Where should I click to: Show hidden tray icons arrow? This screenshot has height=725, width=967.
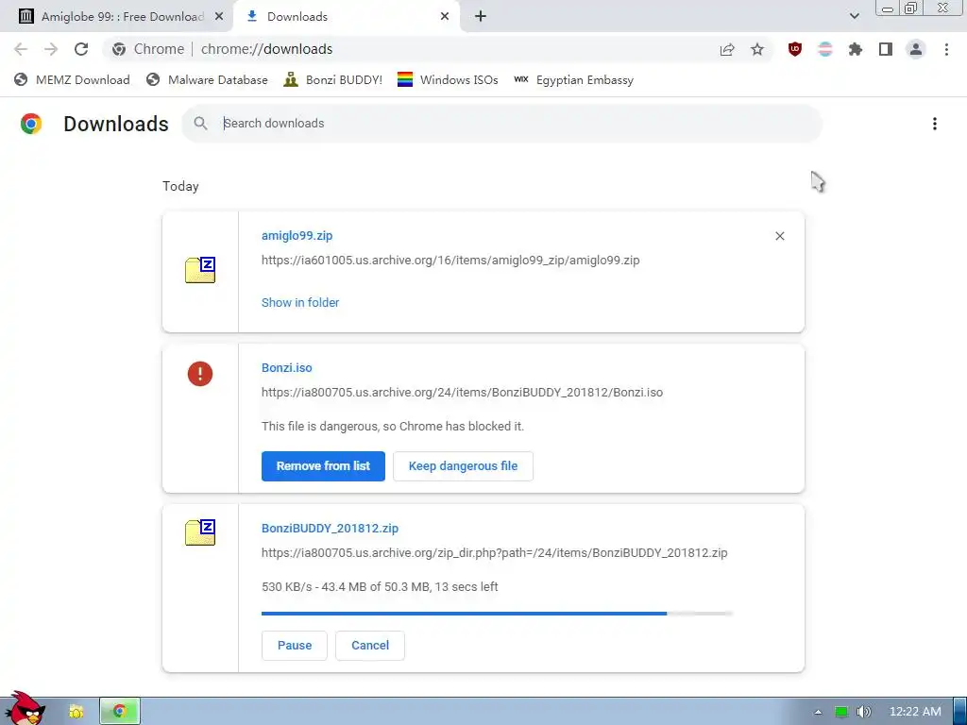[x=818, y=712]
